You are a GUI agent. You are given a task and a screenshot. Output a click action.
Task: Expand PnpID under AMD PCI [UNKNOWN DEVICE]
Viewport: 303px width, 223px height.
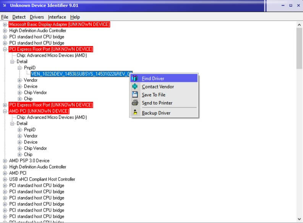tap(19, 130)
